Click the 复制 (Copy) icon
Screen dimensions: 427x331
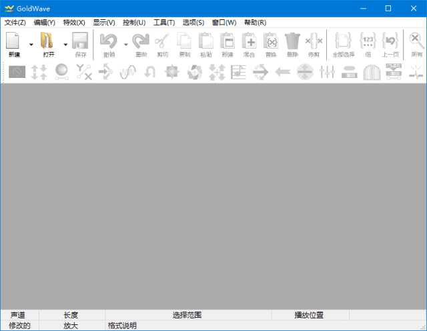184,41
